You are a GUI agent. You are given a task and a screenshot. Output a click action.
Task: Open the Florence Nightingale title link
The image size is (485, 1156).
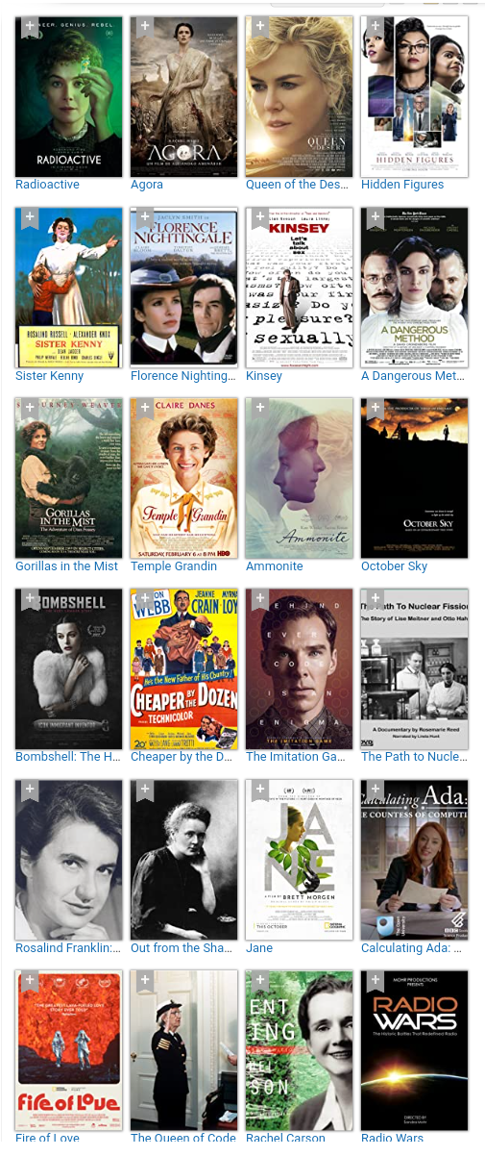click(182, 376)
